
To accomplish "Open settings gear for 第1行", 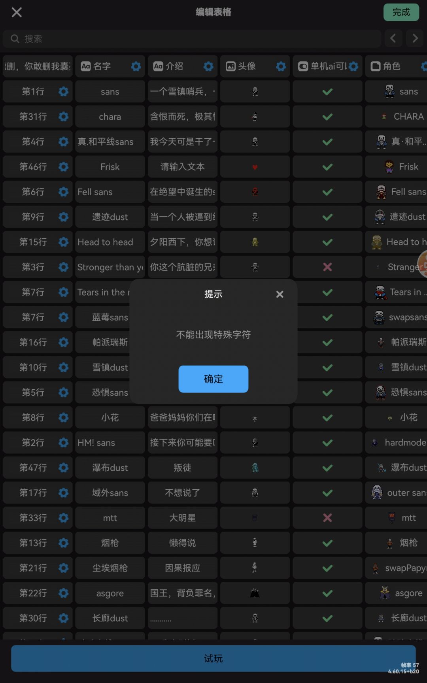I will tap(63, 92).
